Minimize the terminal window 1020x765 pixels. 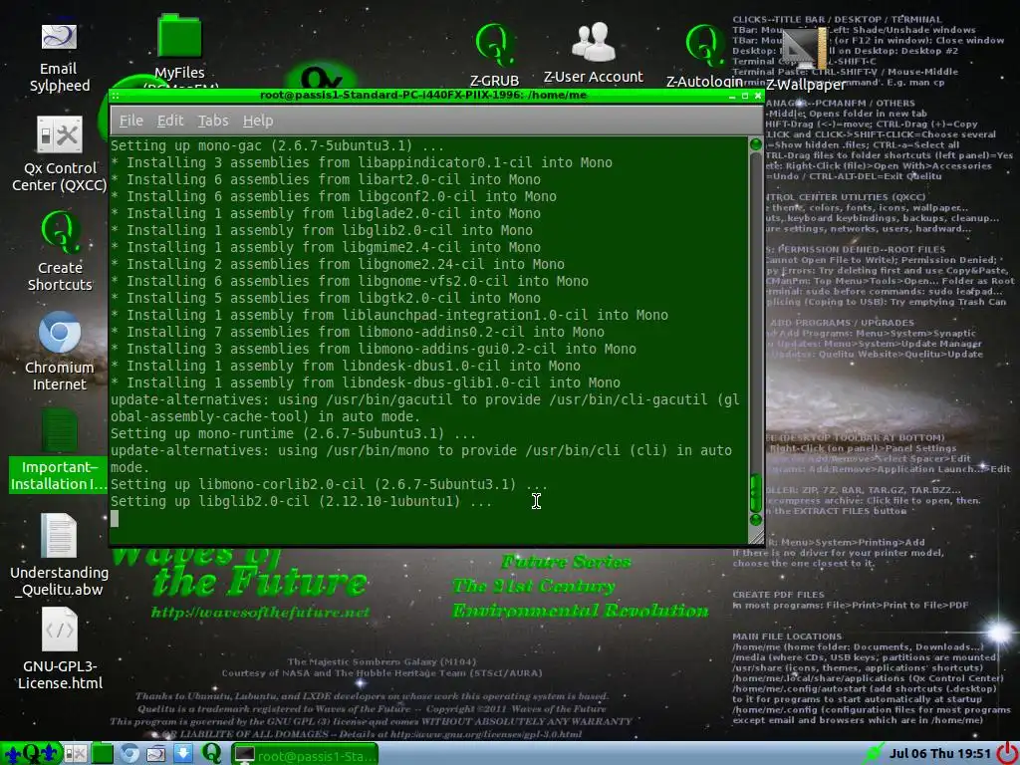[732, 96]
